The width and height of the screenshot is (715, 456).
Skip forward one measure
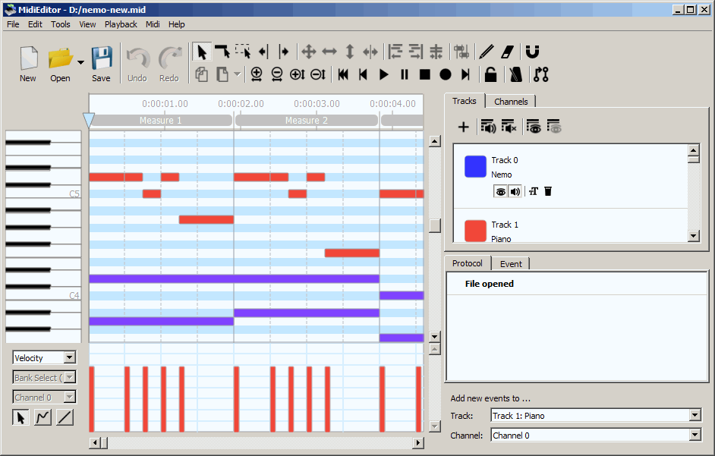coord(465,74)
